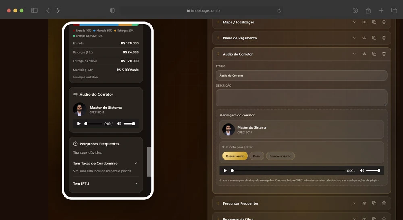Click the privacy shield icon

click(x=112, y=10)
